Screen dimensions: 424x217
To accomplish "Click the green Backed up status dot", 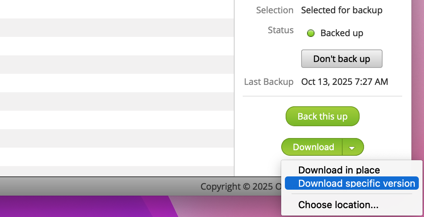I will pyautogui.click(x=311, y=33).
